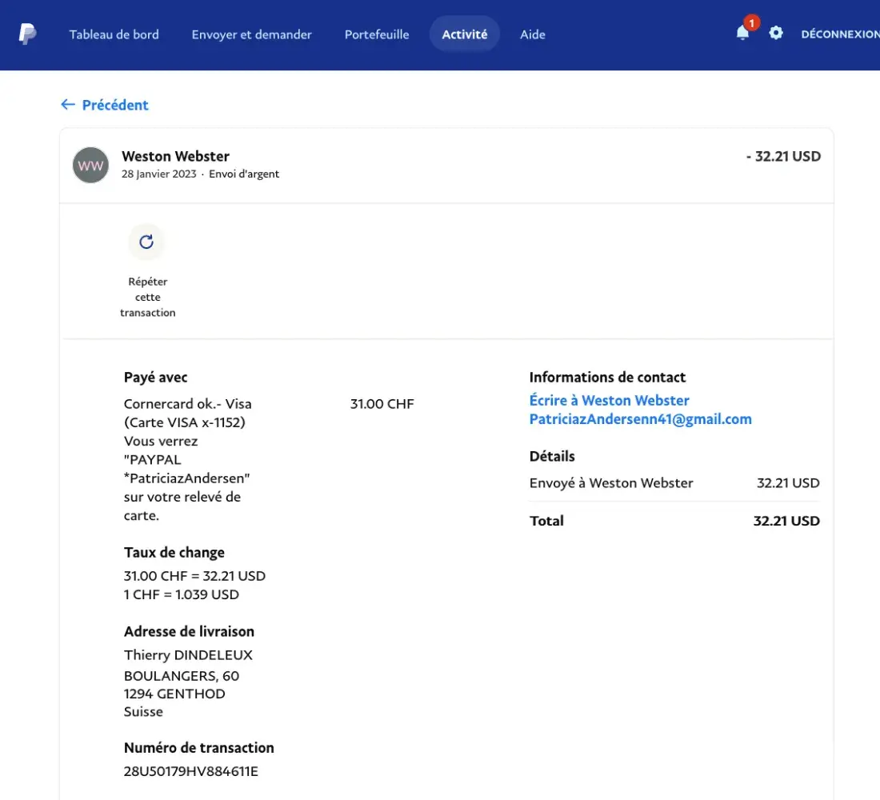The height and width of the screenshot is (800, 880).
Task: Click transaction number 28U50179HV884611E
Action: tap(190, 771)
